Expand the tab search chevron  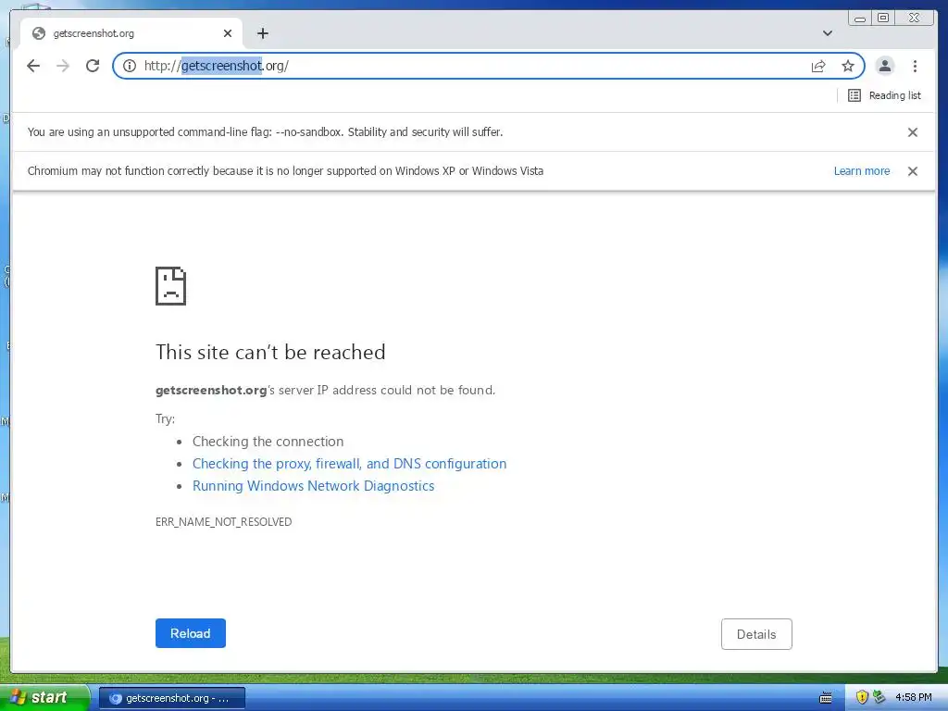827,33
